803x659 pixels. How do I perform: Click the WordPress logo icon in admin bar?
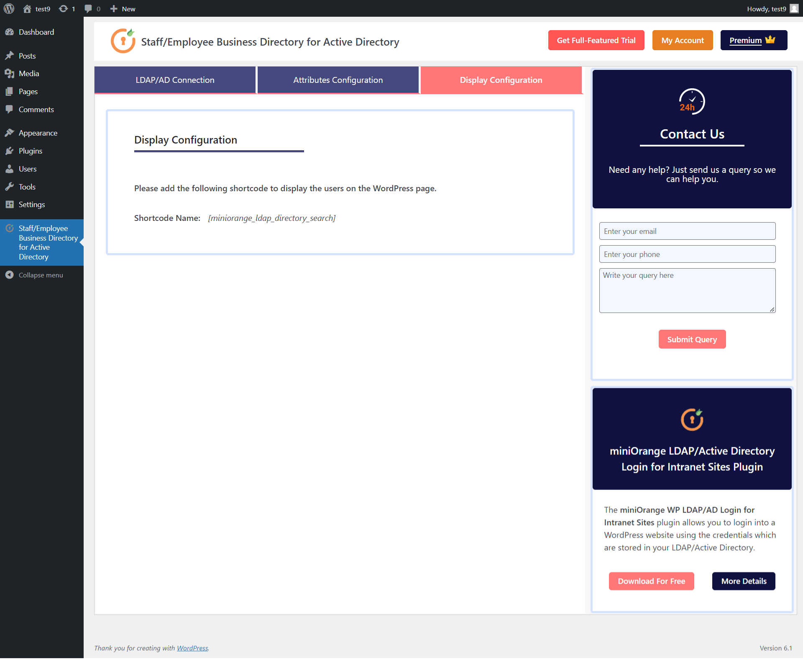click(x=9, y=8)
